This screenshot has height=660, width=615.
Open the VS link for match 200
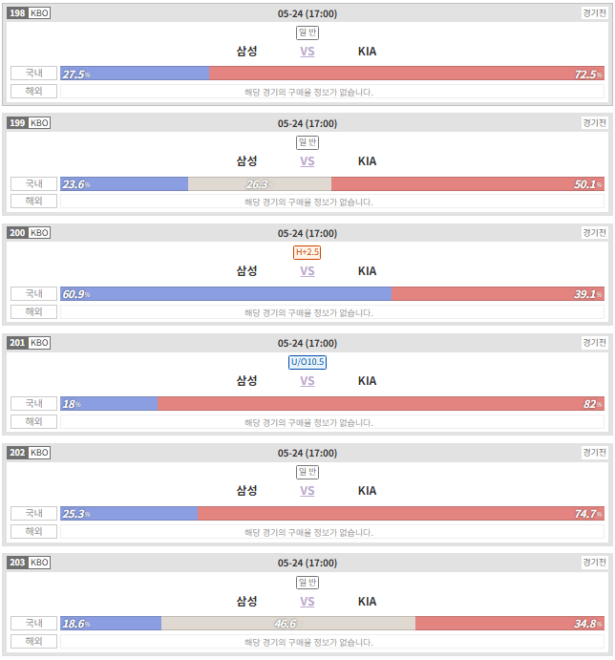(307, 271)
